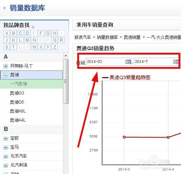Click start date field showing 2014-03
Viewport: 181px width, 174px height.
[109, 61]
